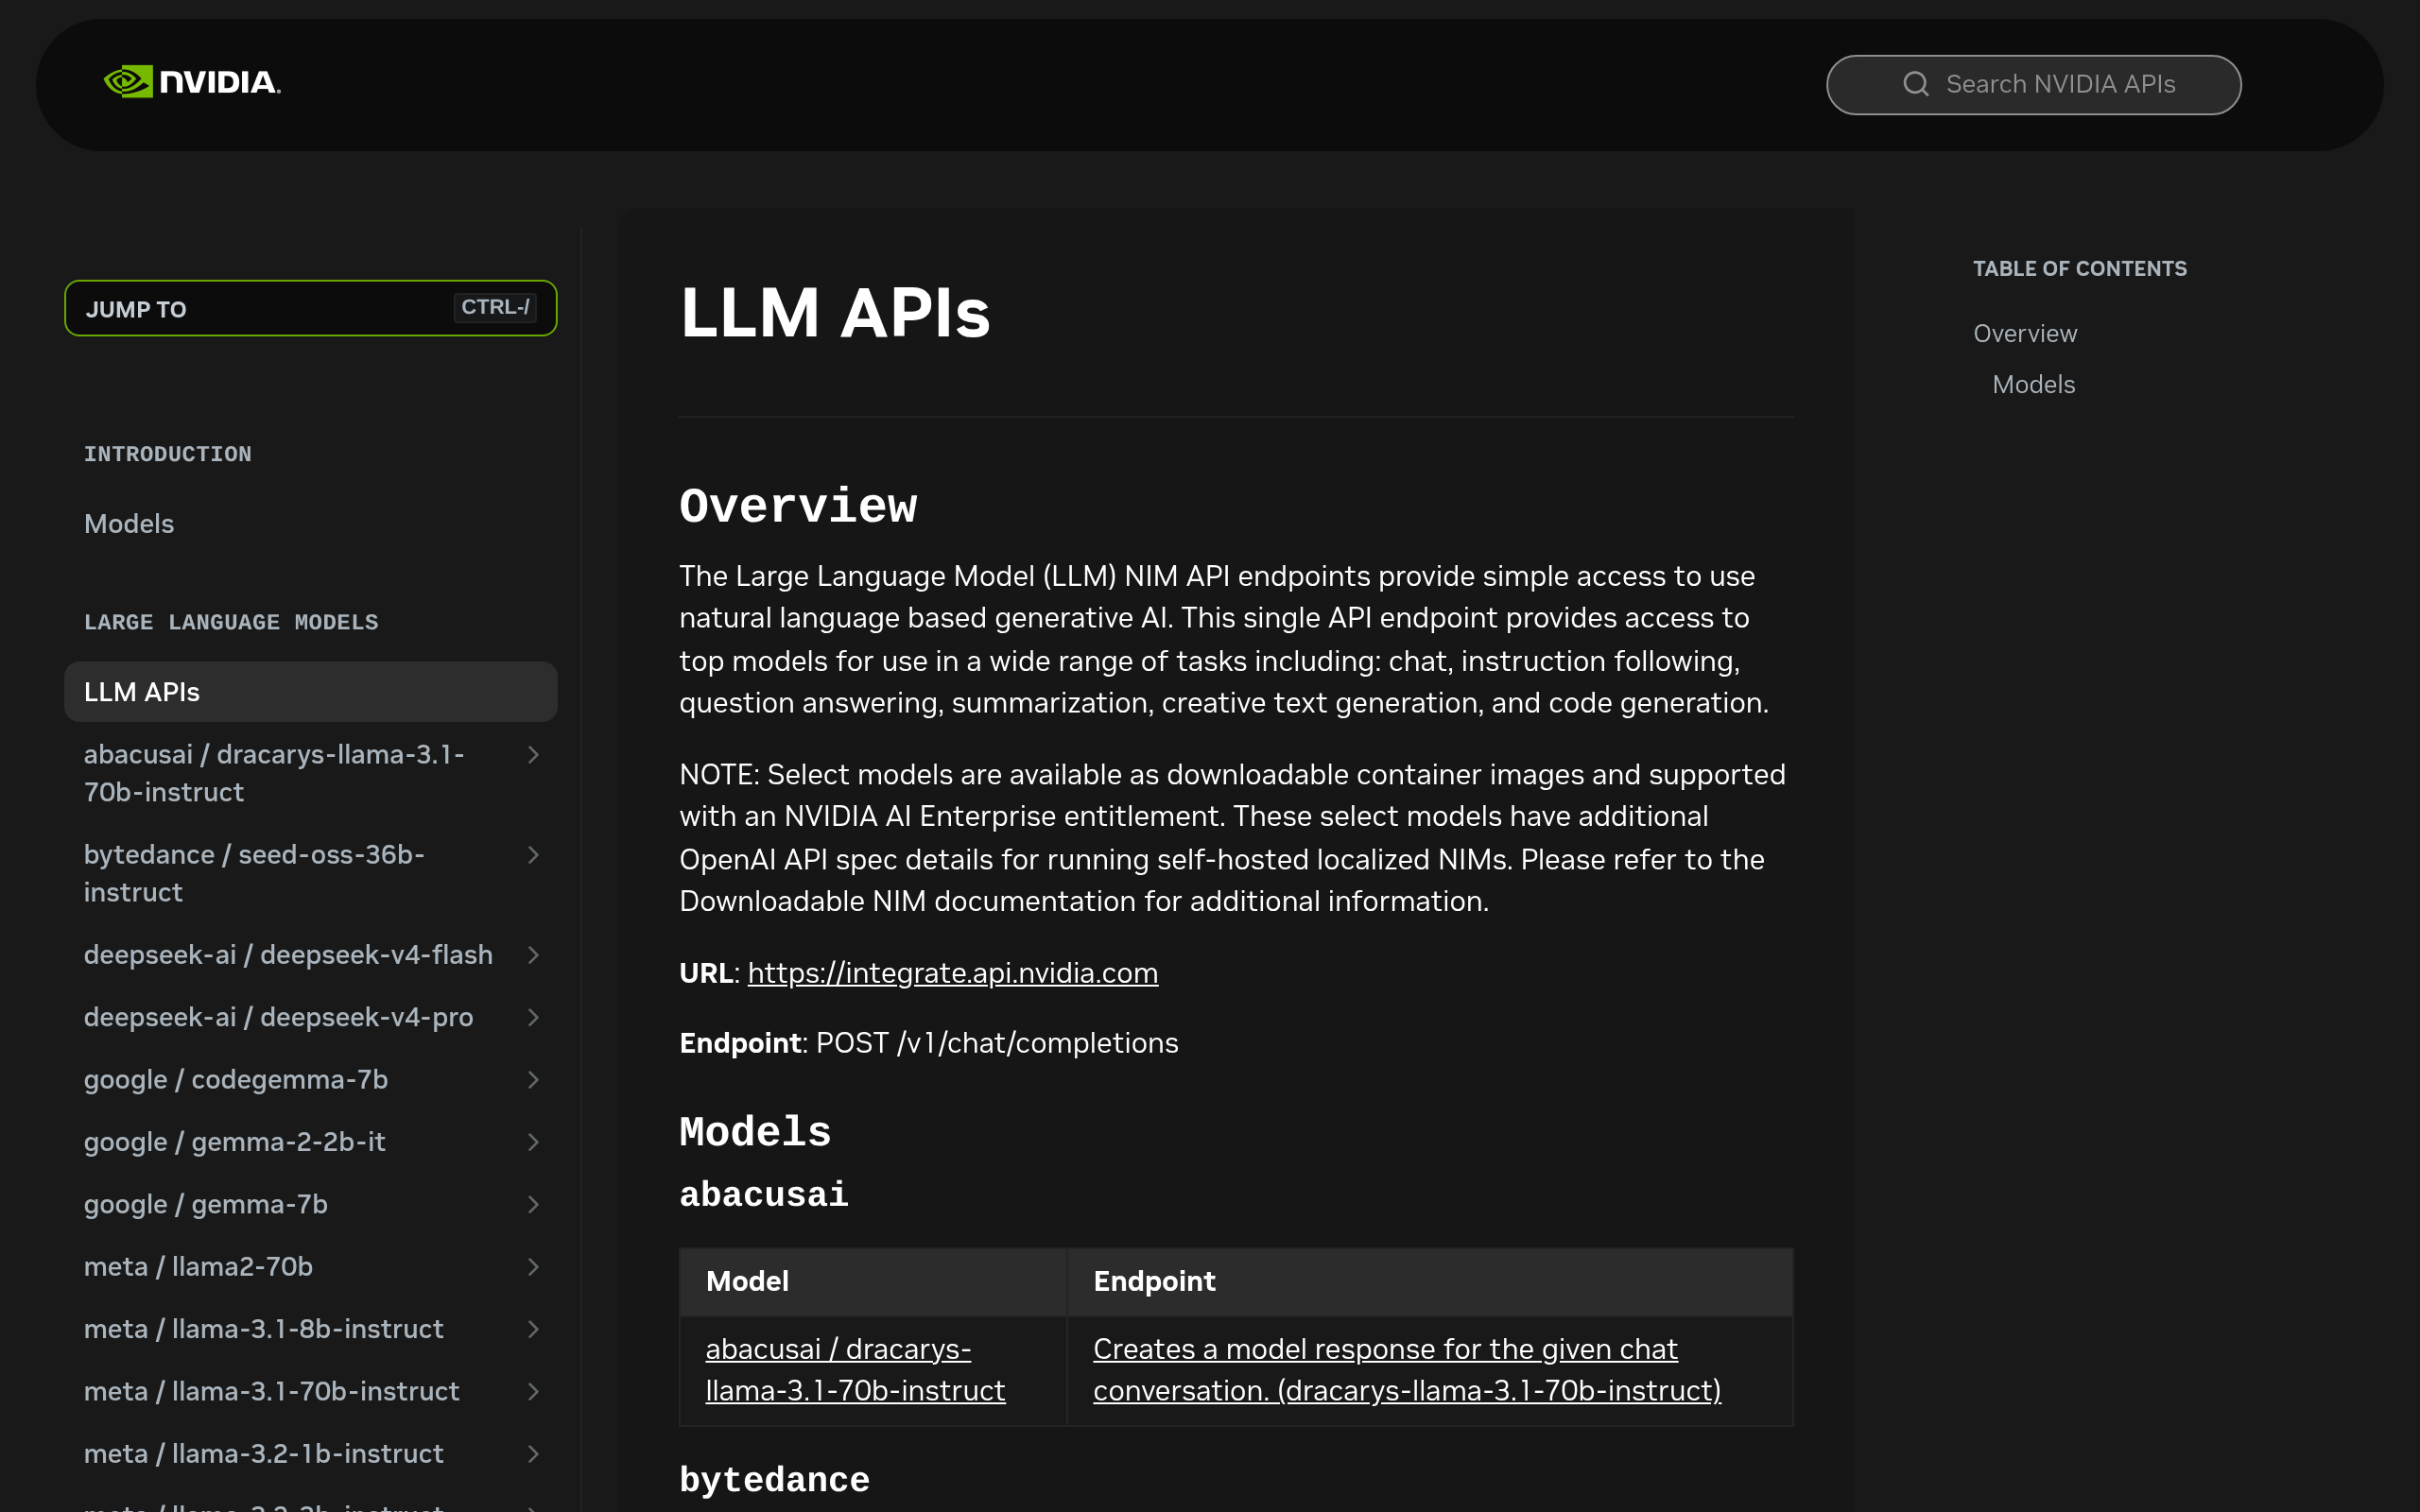Click the LLM APIs page title
Image resolution: width=2420 pixels, height=1512 pixels.
835,313
